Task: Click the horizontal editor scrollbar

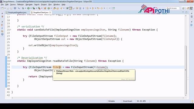Action: click(98, 98)
